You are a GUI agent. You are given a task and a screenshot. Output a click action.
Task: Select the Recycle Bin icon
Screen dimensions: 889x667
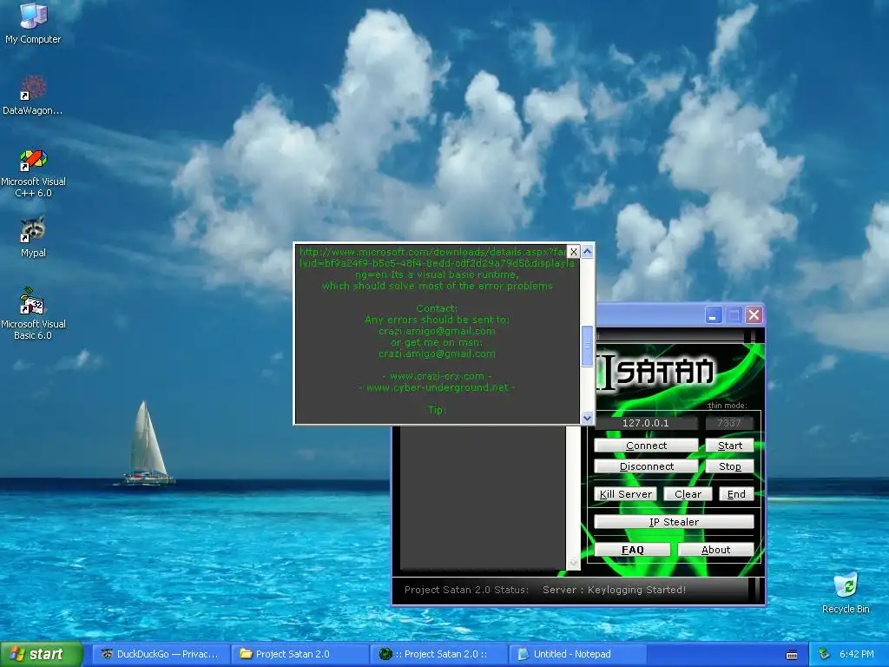tap(846, 593)
